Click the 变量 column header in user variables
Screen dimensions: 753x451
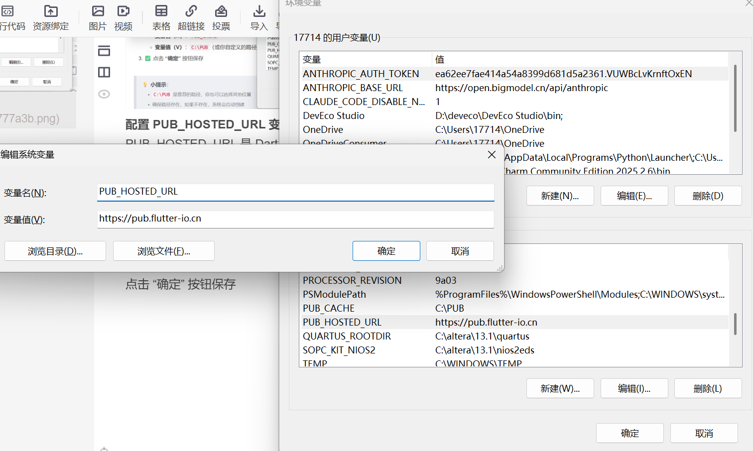pyautogui.click(x=366, y=59)
